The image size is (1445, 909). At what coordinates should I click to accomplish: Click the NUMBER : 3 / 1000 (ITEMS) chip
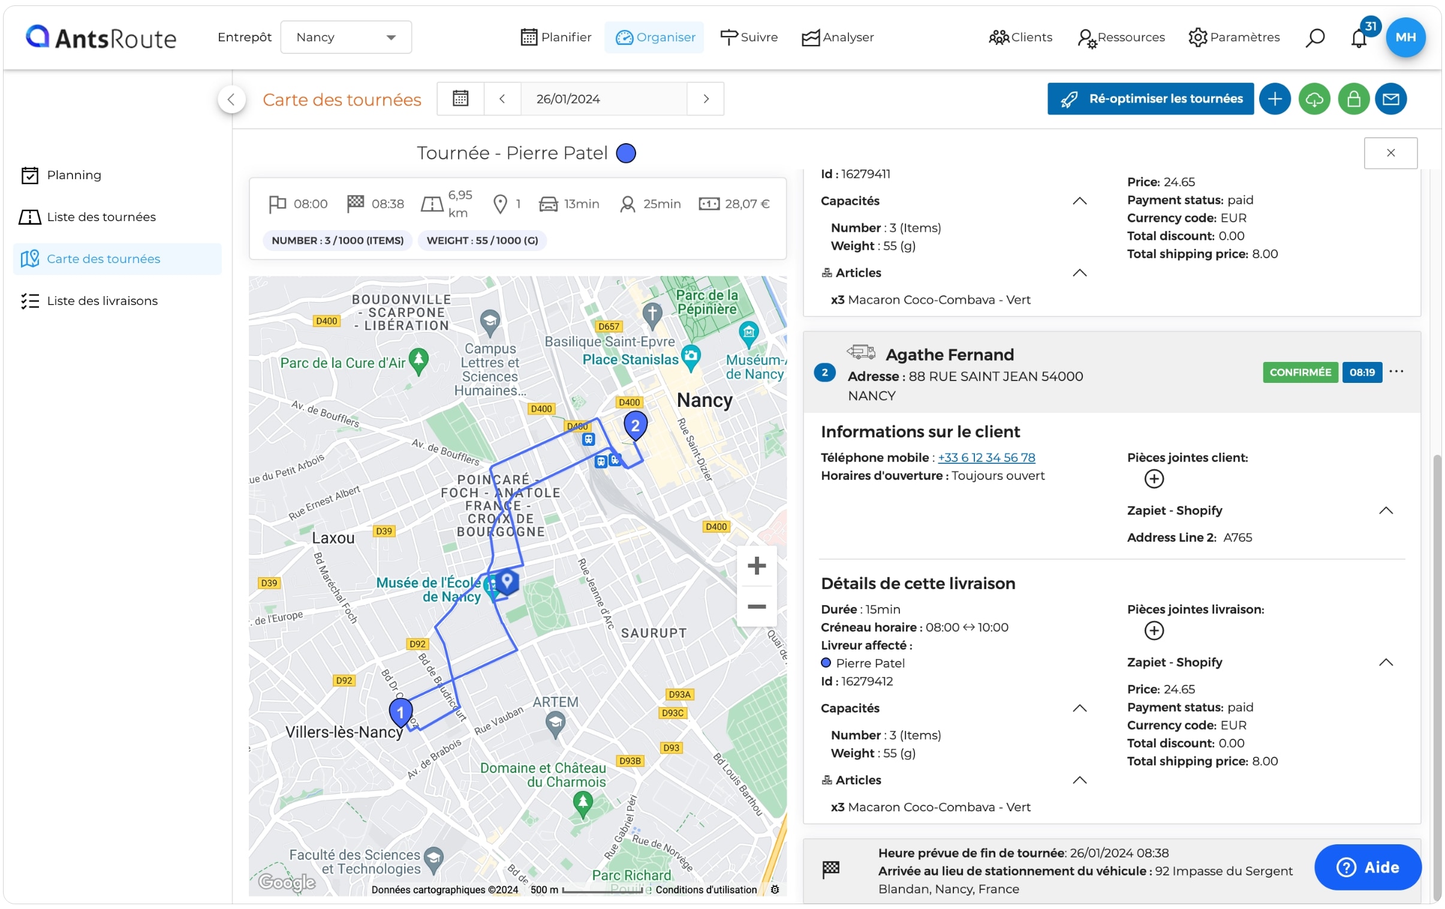[x=337, y=240]
